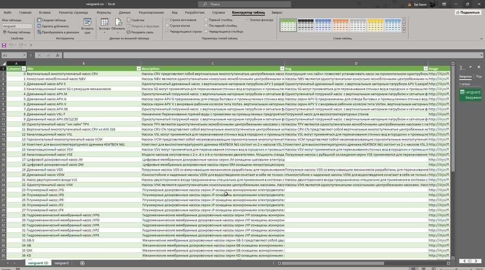Enable Чередующиеся столбцы checkbox
The width and height of the screenshot is (485, 270).
pos(206,32)
